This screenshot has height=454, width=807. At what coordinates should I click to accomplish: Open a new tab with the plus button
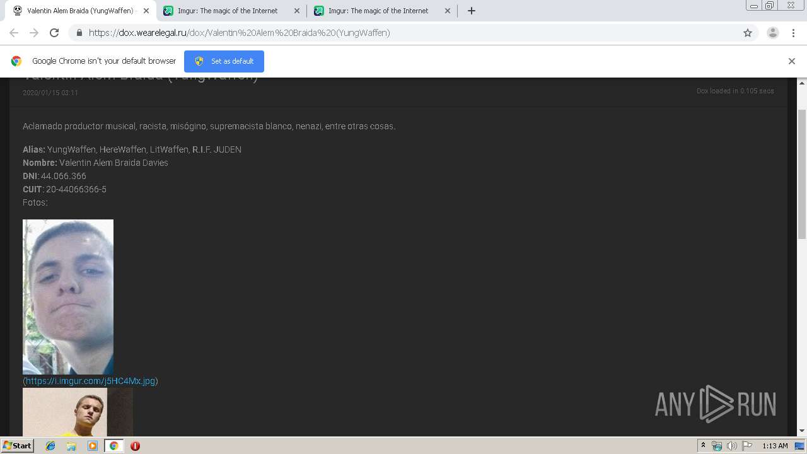point(471,11)
